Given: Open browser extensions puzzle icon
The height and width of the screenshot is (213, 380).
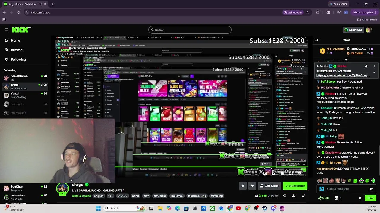Looking at the screenshot, I should [317, 12].
